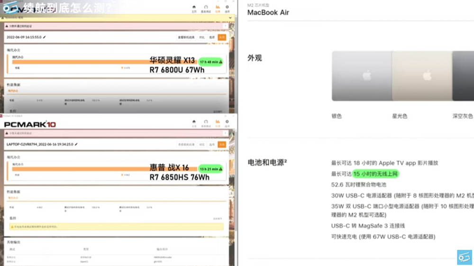474x266 pixels.
Task: Click 最长可达 18 小时 Apple TV app line
Action: tap(384, 163)
